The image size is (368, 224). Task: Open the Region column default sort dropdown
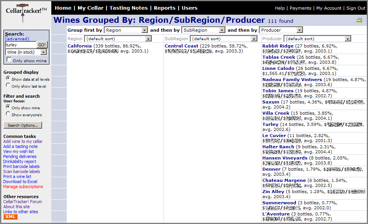(118, 39)
